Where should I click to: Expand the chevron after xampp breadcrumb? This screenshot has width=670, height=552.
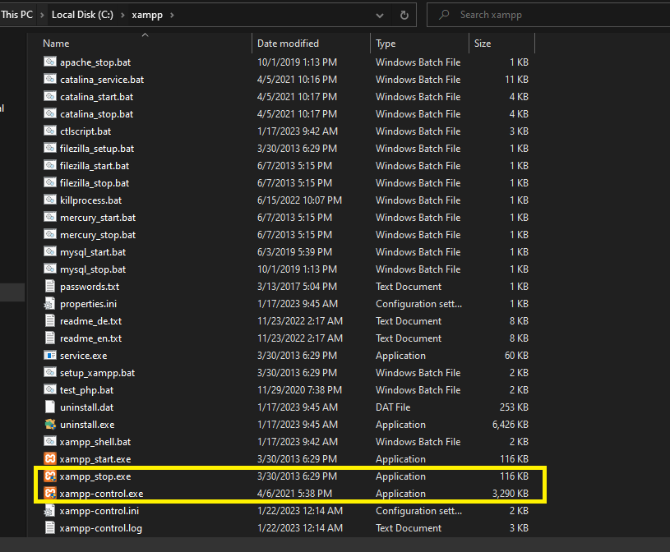(x=172, y=15)
